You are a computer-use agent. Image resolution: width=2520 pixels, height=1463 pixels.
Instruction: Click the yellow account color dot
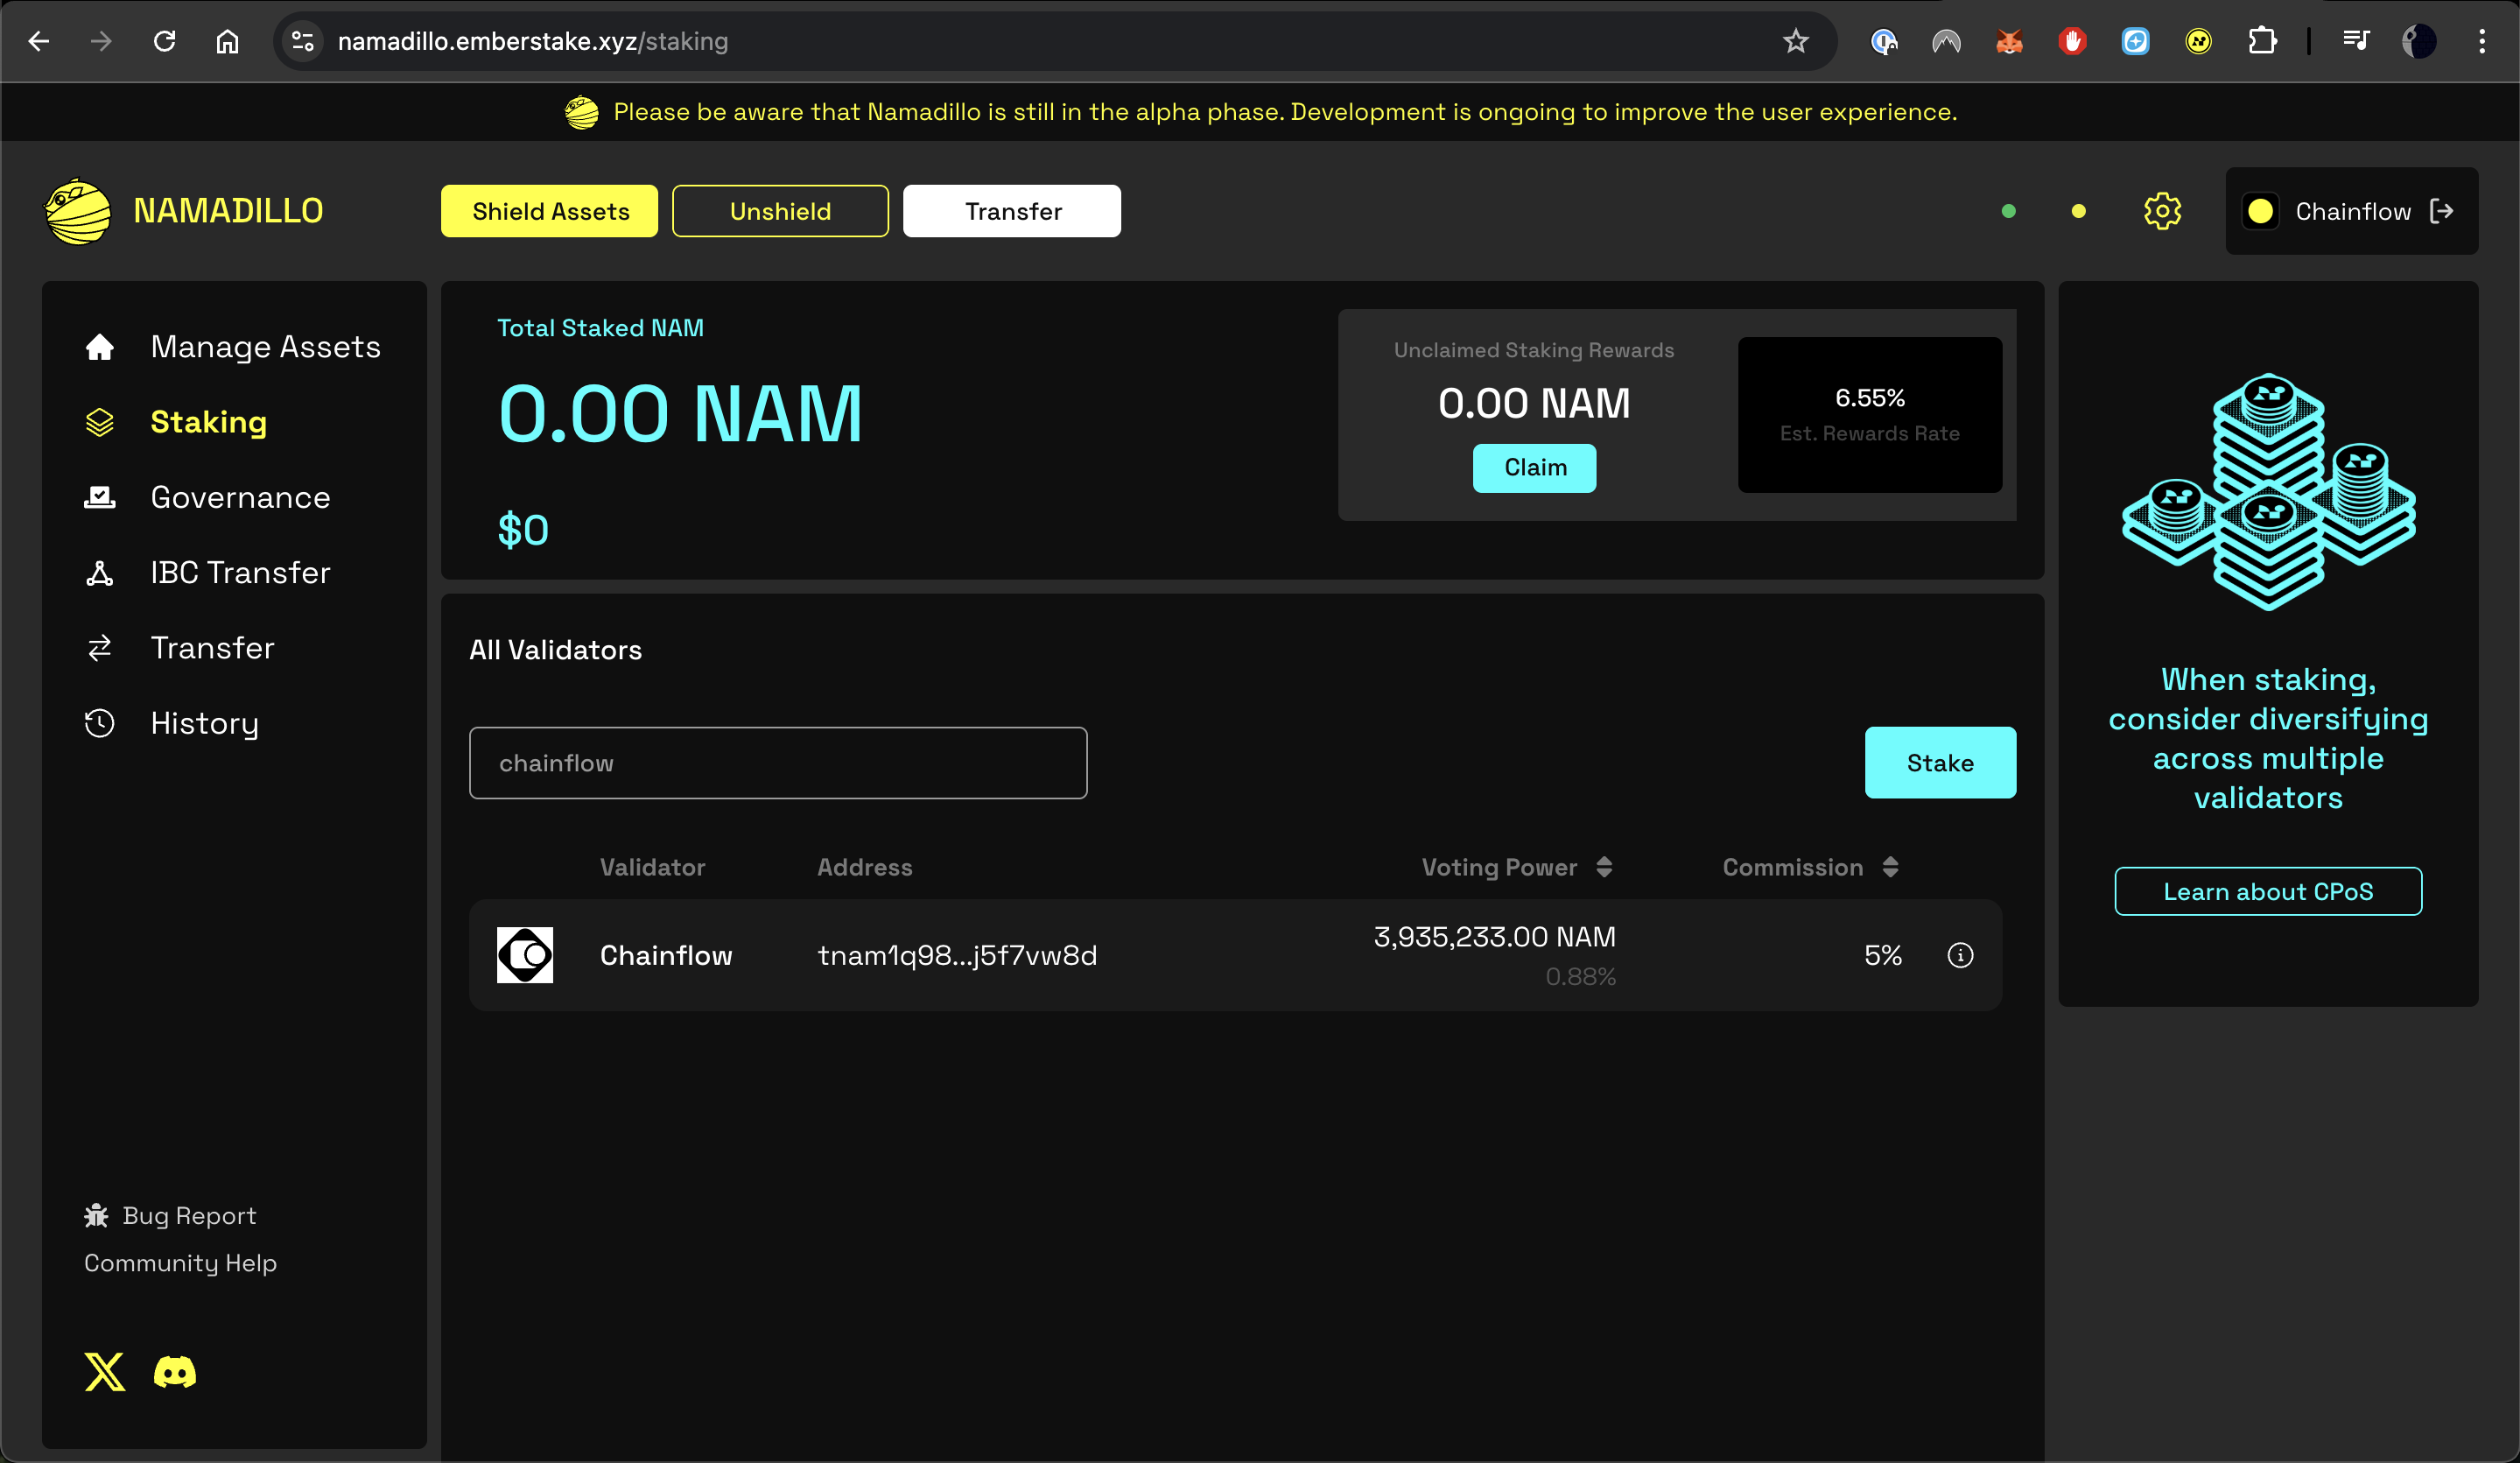point(2260,211)
